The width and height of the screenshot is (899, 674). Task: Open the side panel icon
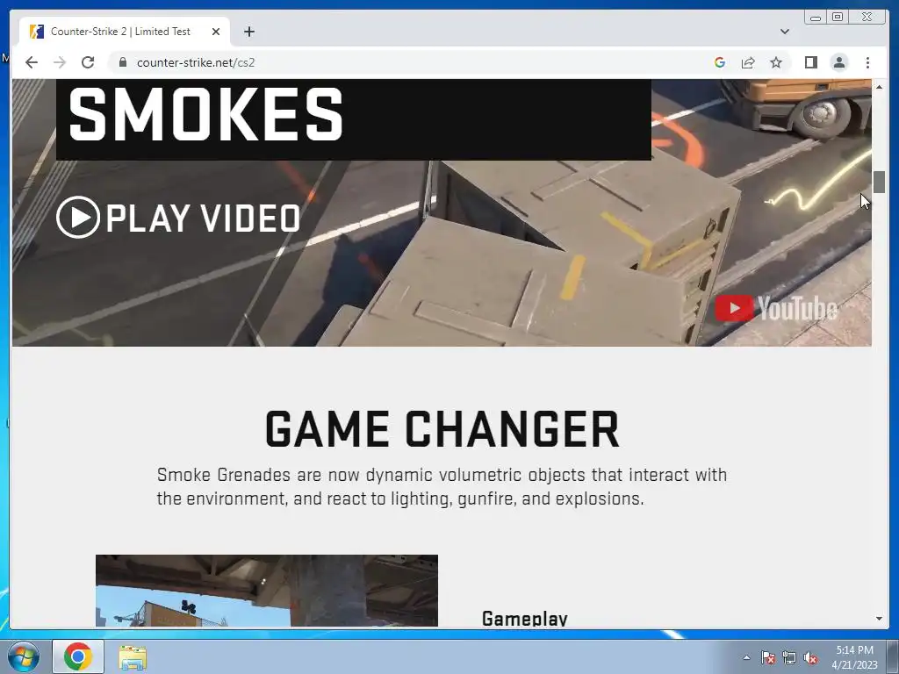pyautogui.click(x=810, y=62)
